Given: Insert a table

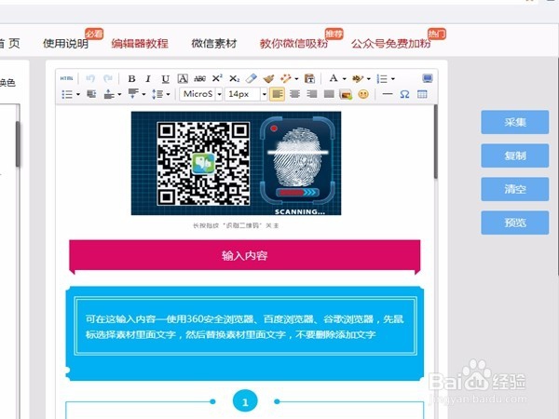Looking at the screenshot, I should point(422,94).
